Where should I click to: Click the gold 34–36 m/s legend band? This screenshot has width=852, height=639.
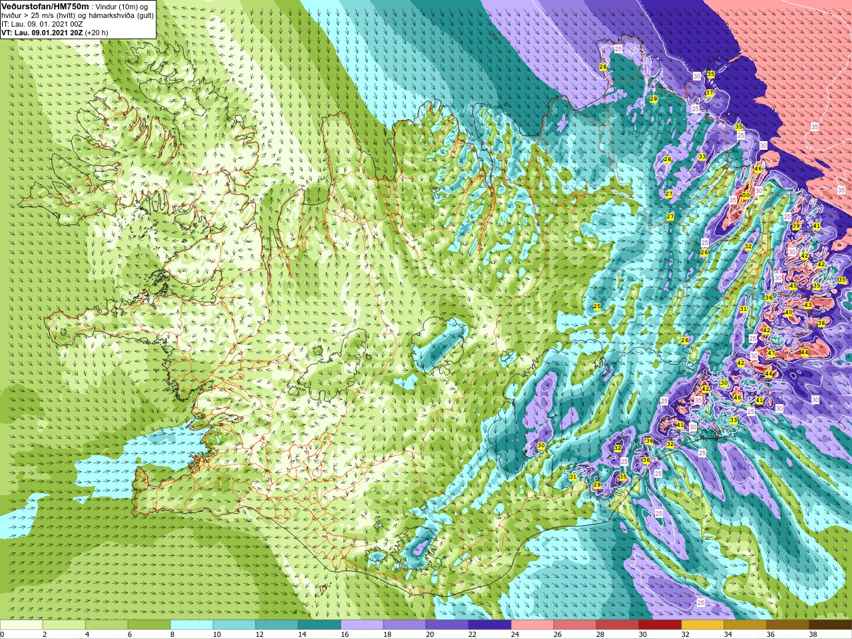pyautogui.click(x=745, y=625)
